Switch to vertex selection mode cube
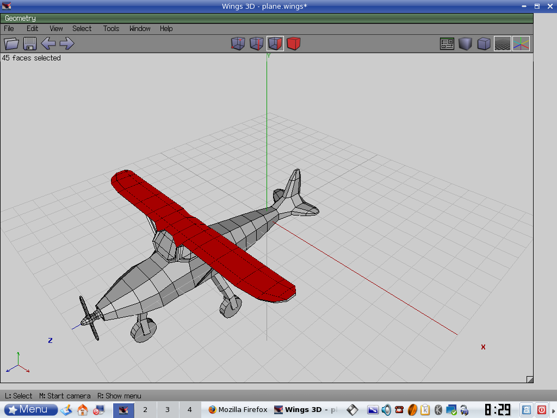 pos(238,44)
